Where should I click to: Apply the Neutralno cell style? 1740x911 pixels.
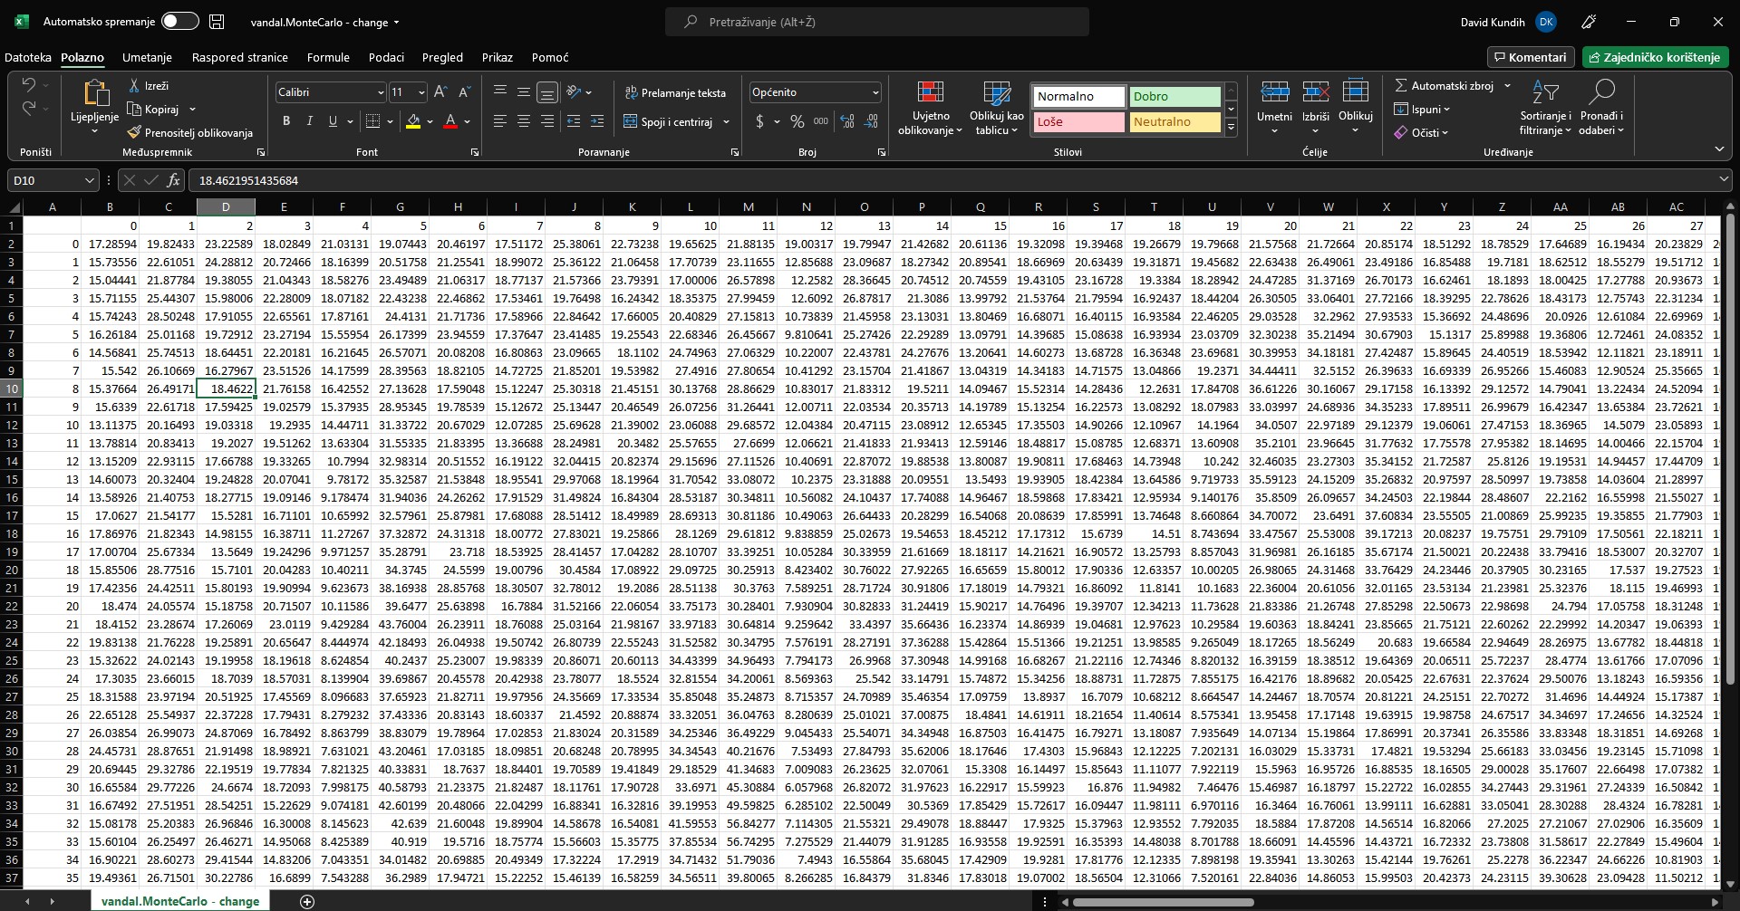point(1174,121)
